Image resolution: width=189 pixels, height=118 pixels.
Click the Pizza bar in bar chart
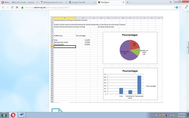(x=121, y=91)
